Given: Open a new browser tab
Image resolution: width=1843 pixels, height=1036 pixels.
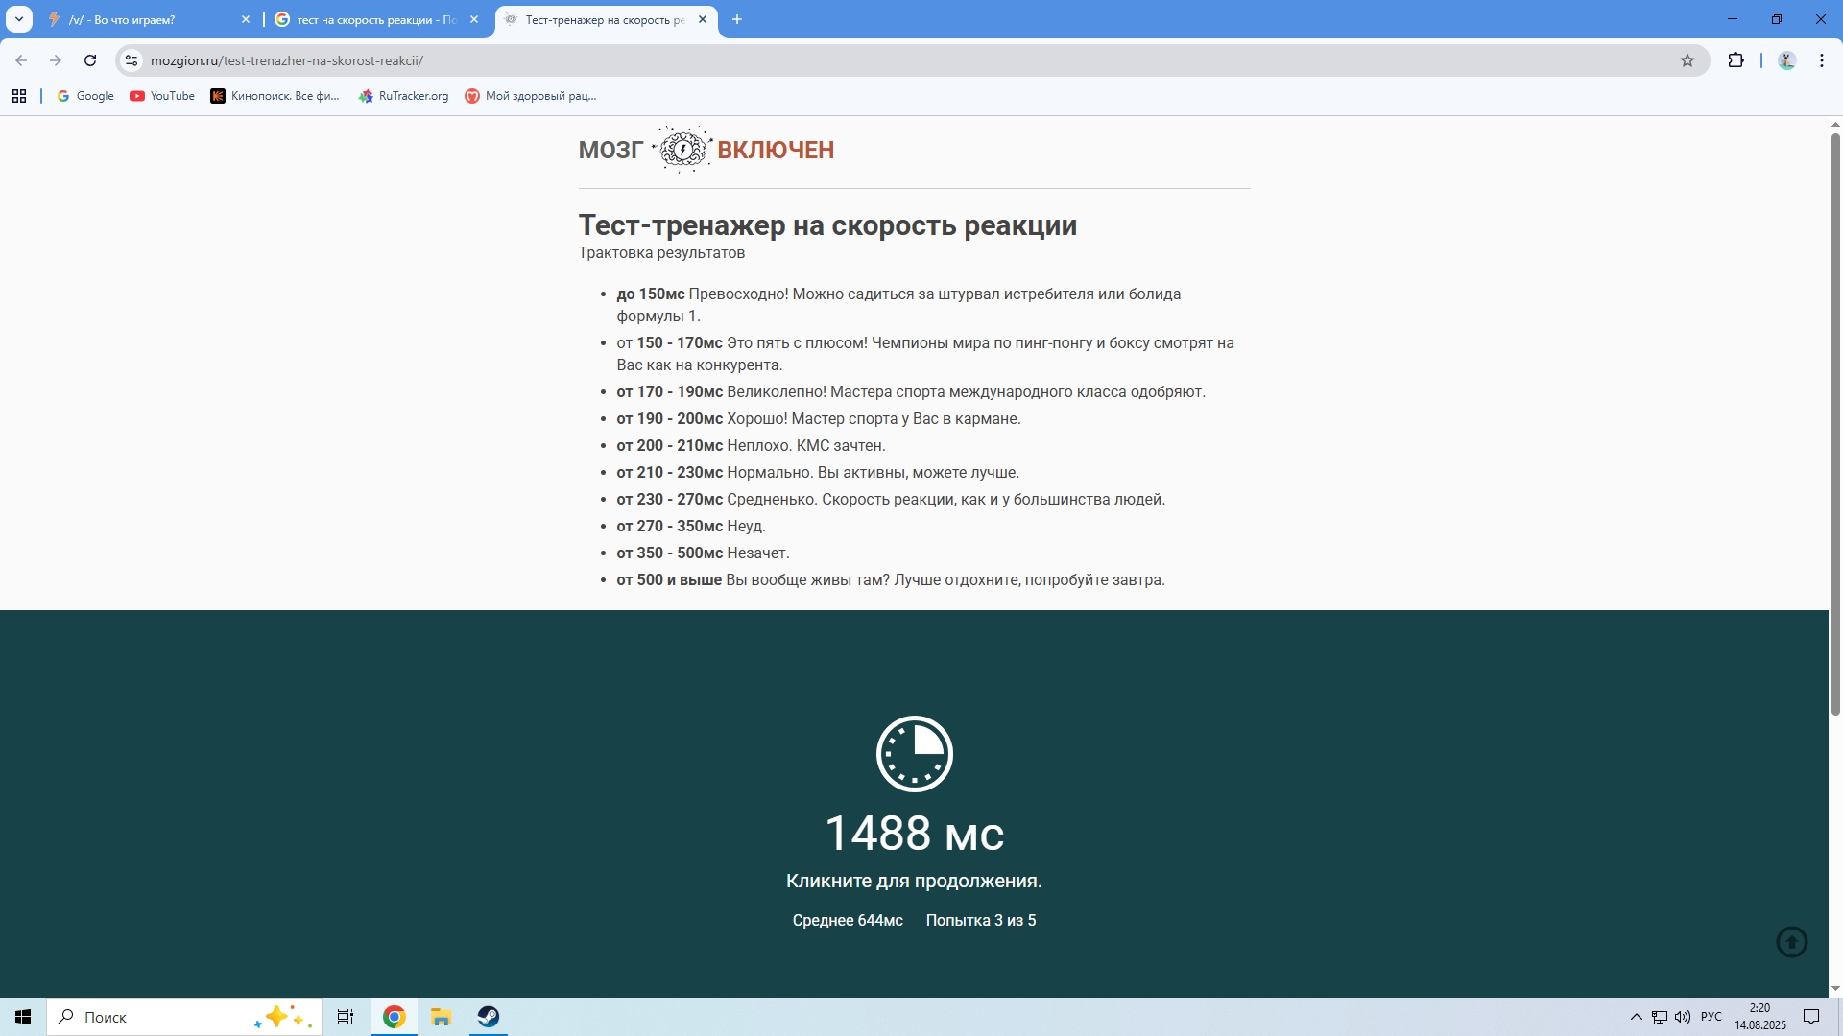Looking at the screenshot, I should coord(737,19).
